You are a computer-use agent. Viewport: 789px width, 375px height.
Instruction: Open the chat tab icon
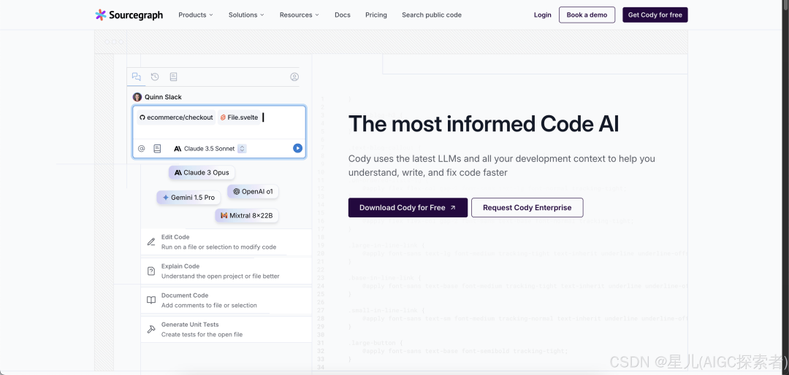pos(136,77)
